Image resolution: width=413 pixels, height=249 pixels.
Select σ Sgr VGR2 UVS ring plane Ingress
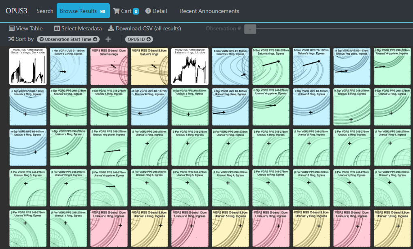[x=351, y=66]
